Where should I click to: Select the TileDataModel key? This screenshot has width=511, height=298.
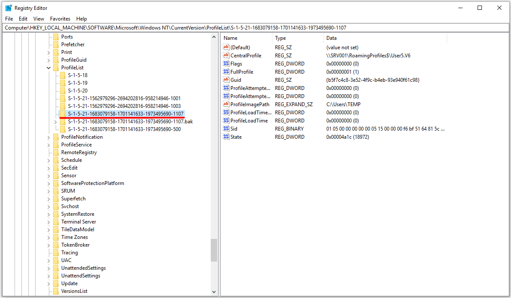tap(78, 229)
